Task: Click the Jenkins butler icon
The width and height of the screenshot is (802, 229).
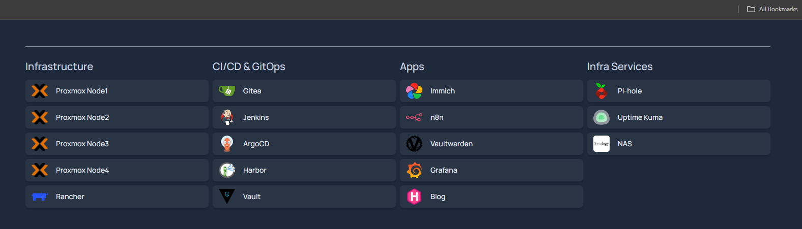Action: click(227, 117)
